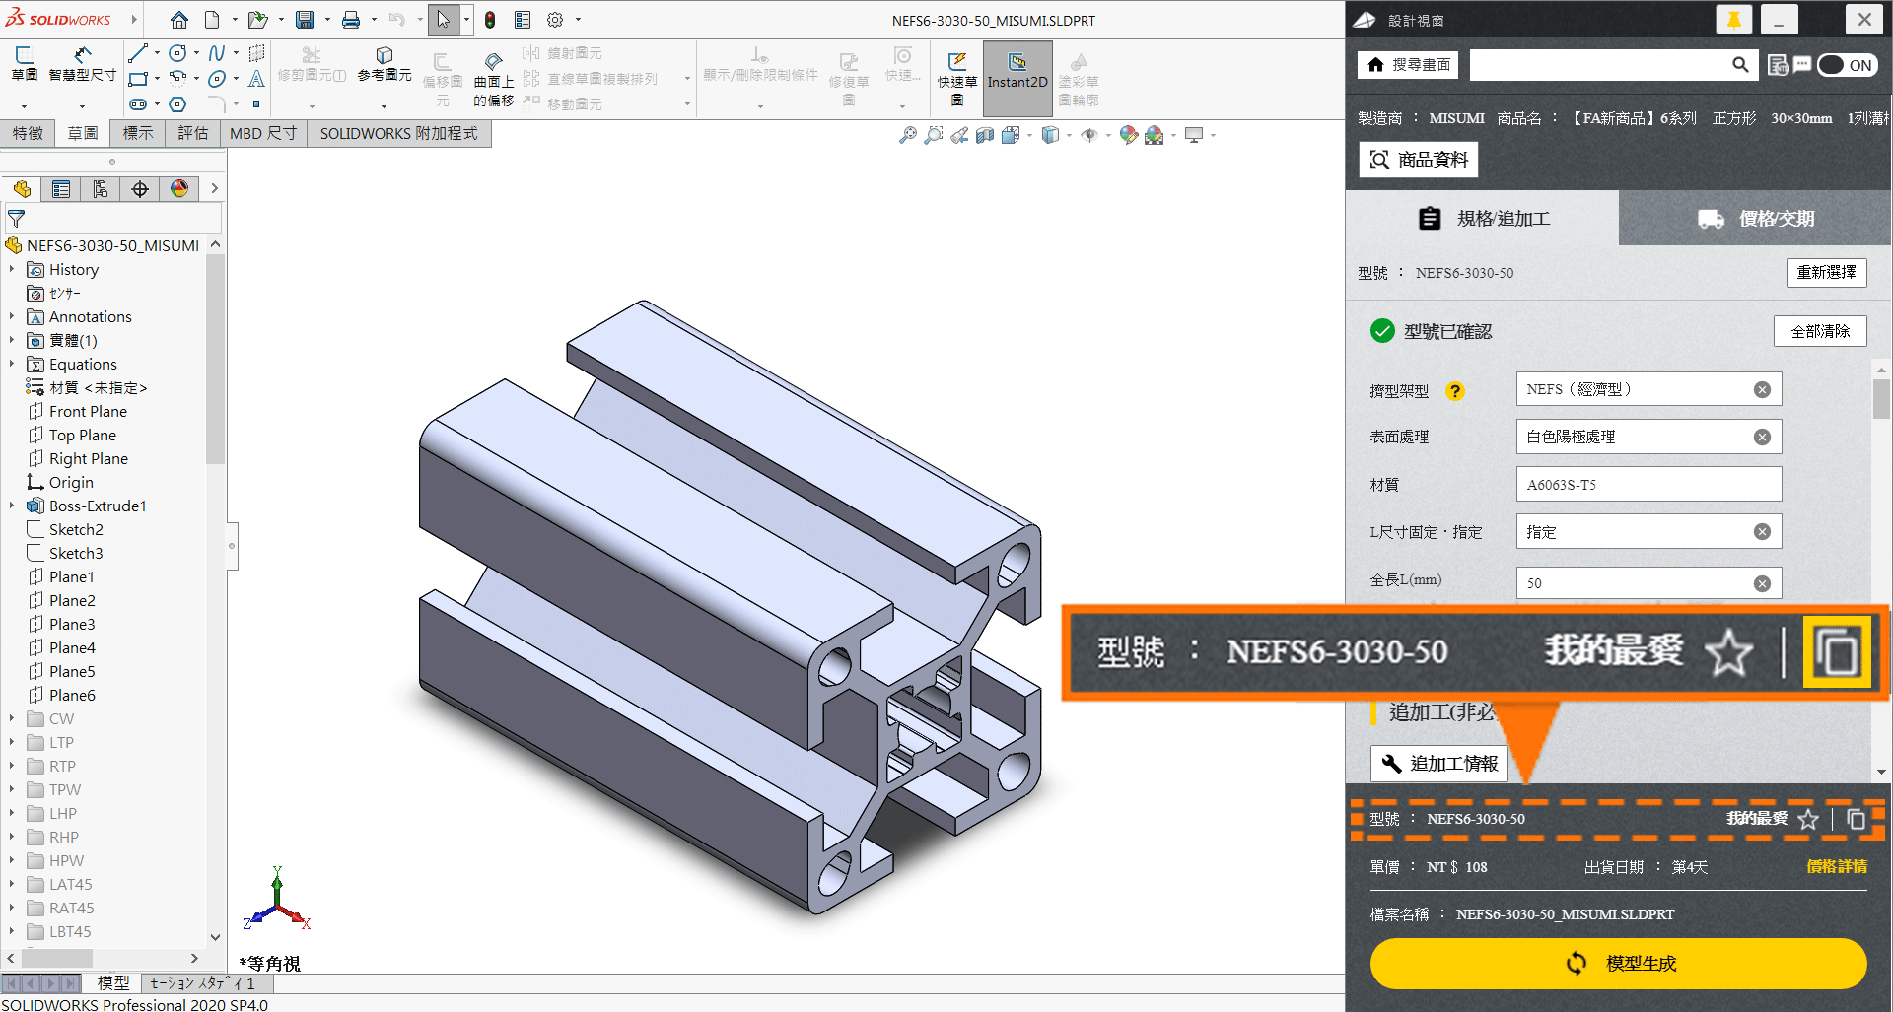Switch to the MBD 尺寸 tab
Screen dimensions: 1893x1012
pyautogui.click(x=262, y=133)
